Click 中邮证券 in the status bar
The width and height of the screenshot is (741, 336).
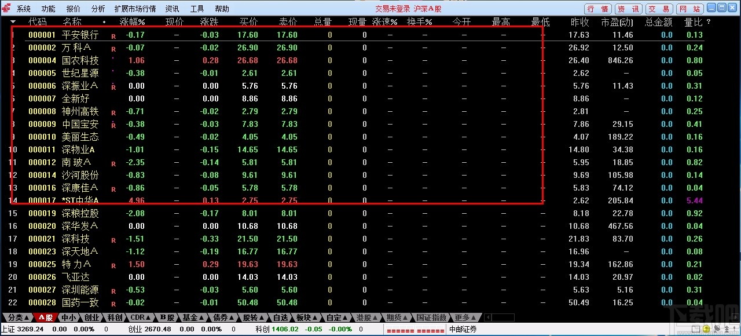click(x=463, y=329)
